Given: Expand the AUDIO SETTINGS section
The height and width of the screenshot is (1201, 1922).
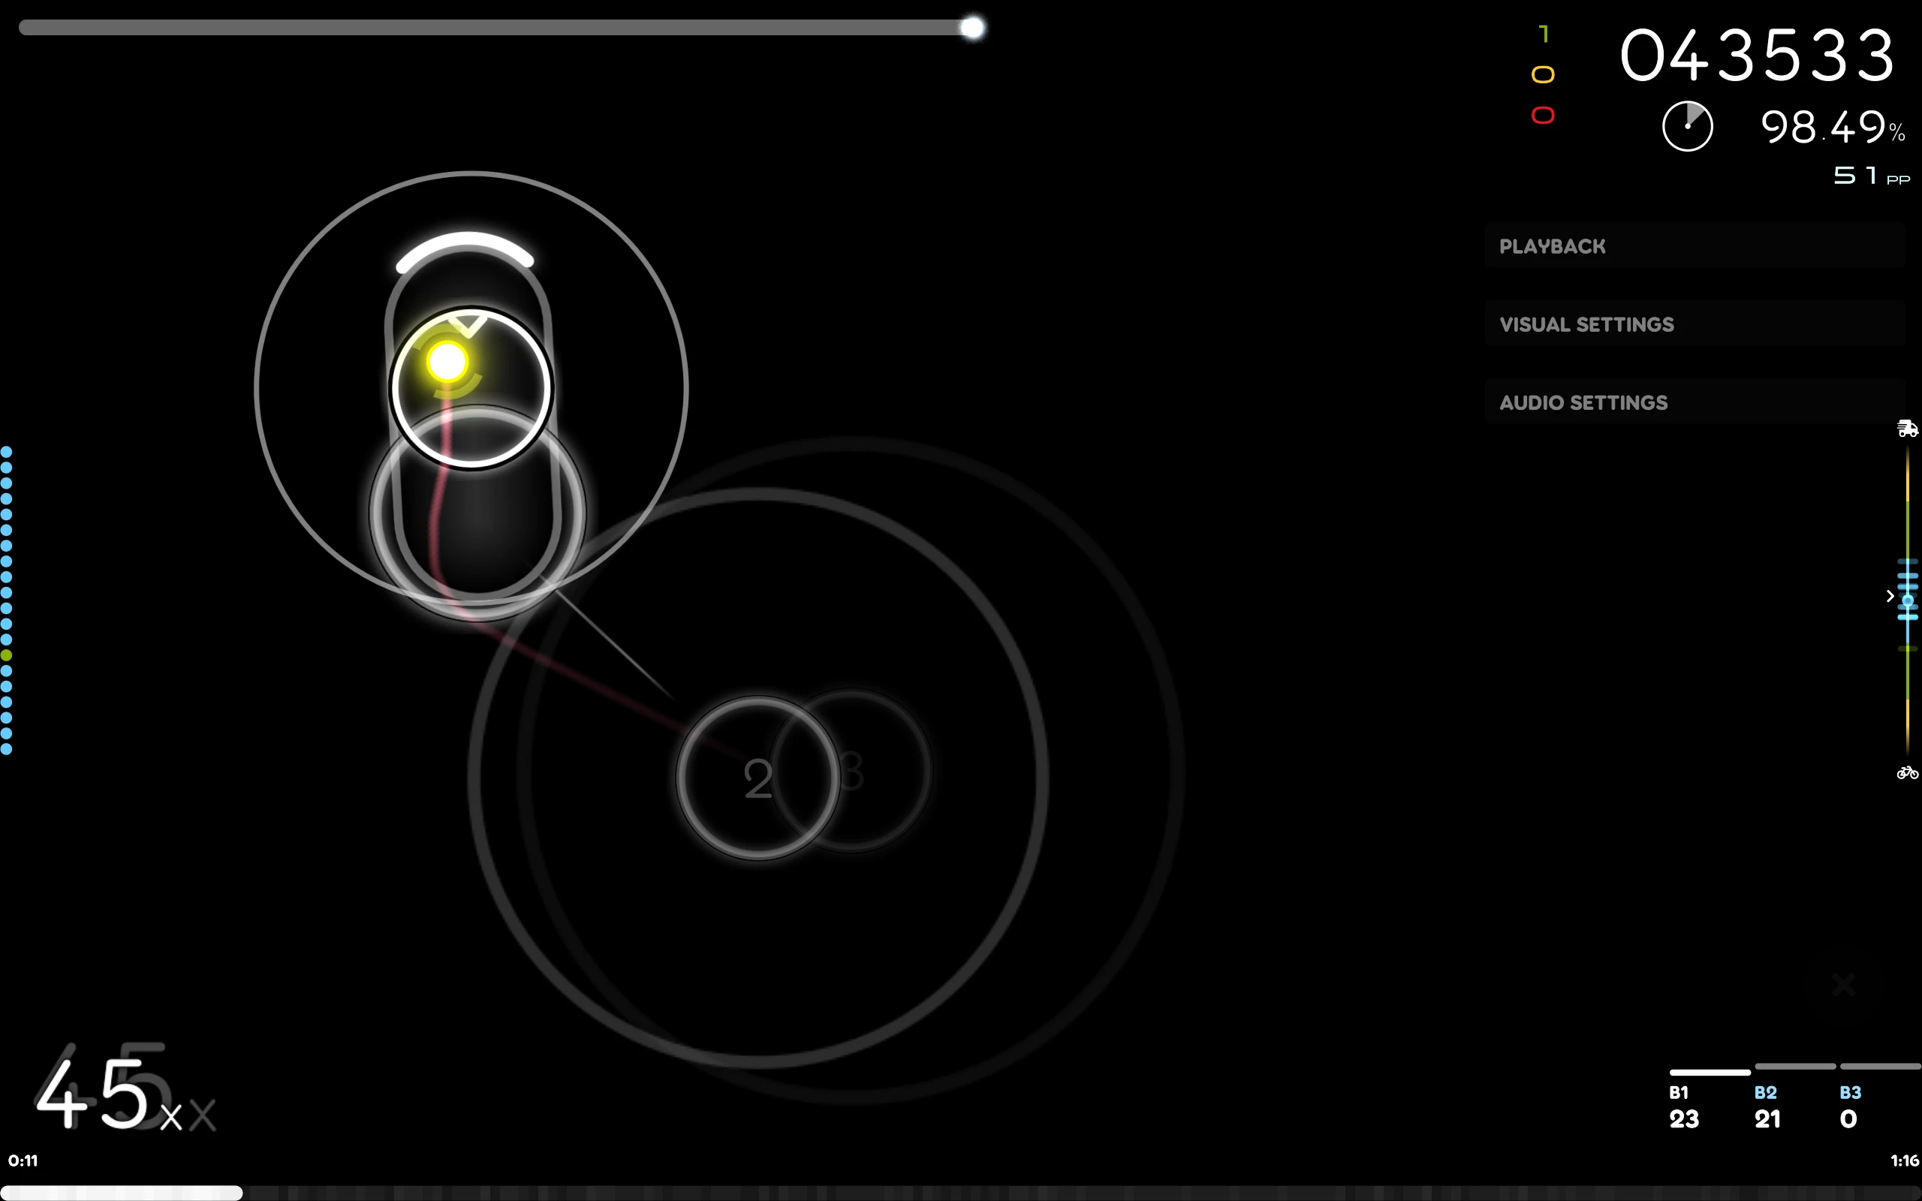Looking at the screenshot, I should pos(1583,403).
